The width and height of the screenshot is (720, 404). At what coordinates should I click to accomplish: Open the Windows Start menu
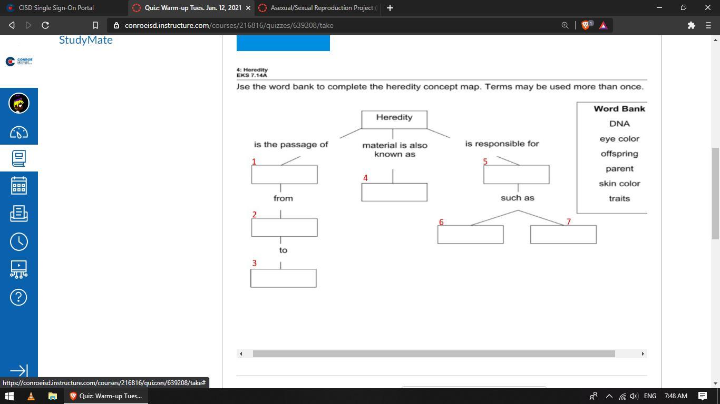9,396
